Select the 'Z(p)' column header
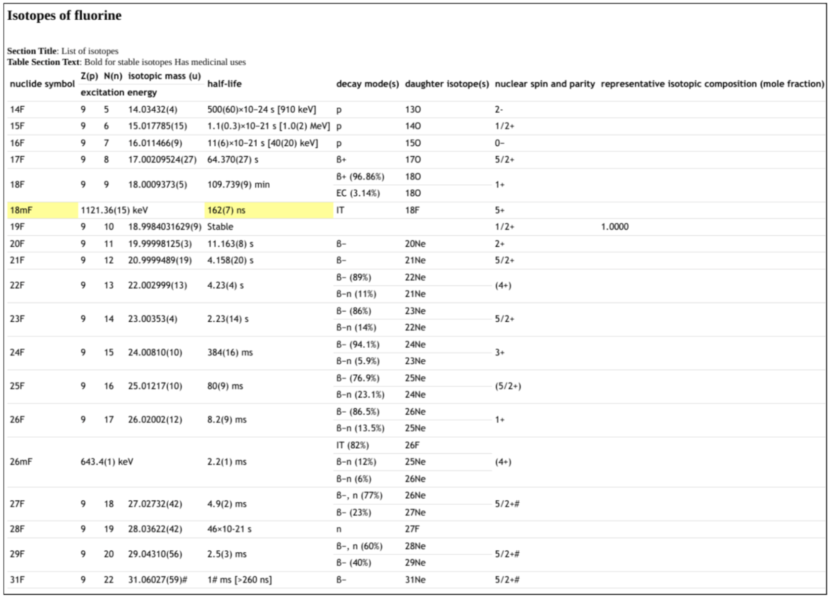This screenshot has height=596, width=828. [89, 76]
